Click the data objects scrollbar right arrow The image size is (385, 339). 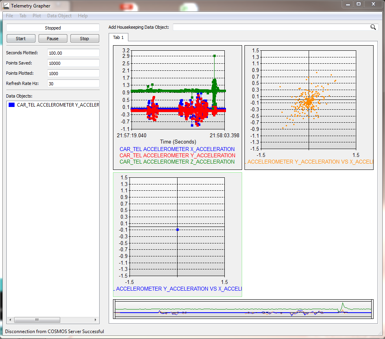[96, 320]
